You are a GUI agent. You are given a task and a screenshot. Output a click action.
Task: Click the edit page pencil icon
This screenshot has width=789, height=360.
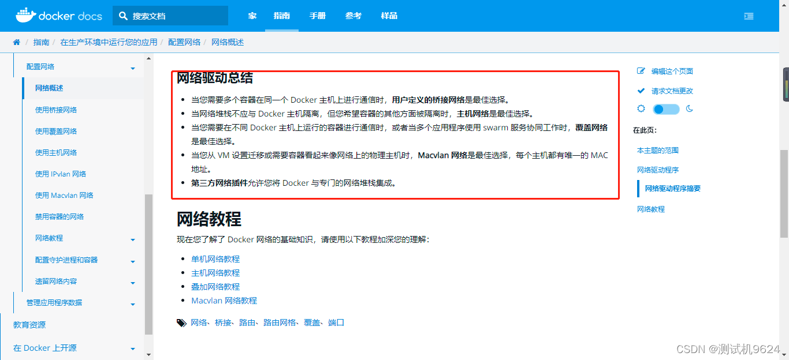(641, 71)
